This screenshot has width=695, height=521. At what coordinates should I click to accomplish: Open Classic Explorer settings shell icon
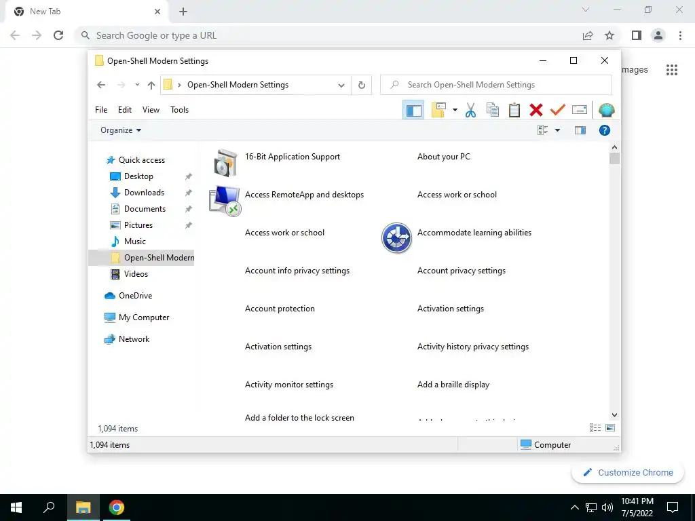point(606,110)
